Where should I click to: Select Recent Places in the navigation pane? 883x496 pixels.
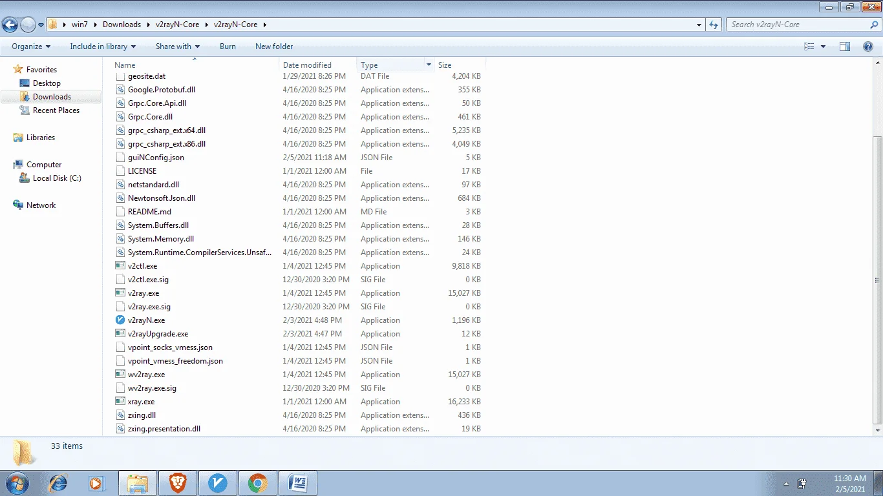[x=56, y=110]
